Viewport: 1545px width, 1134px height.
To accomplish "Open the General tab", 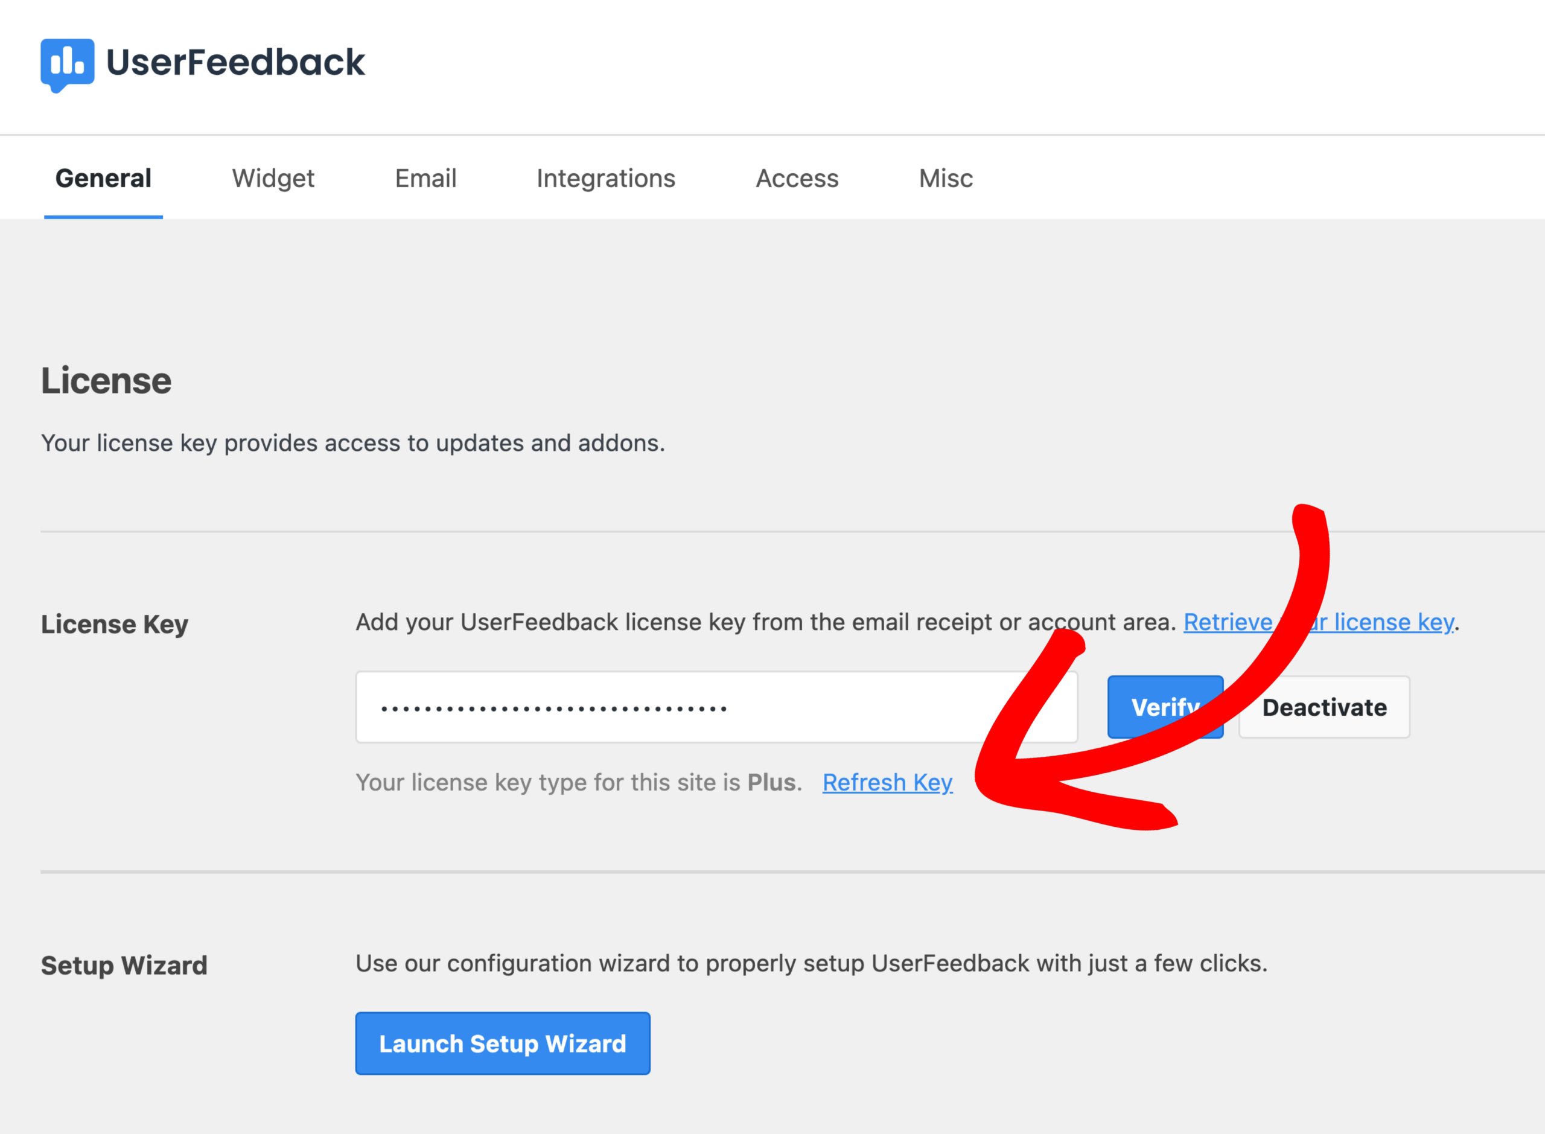I will pyautogui.click(x=103, y=179).
